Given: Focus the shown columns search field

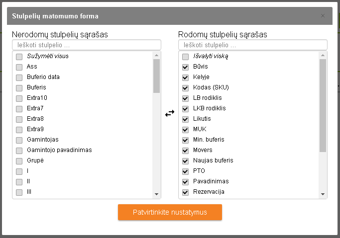Looking at the screenshot, I should pyautogui.click(x=252, y=45).
